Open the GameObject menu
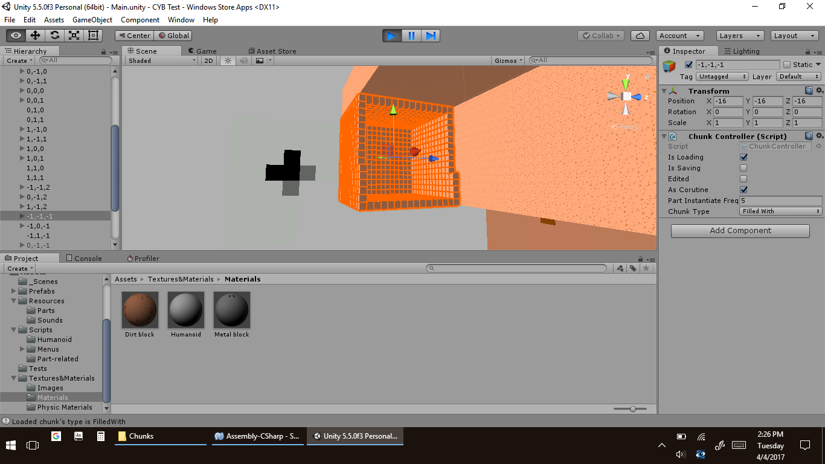 (92, 20)
